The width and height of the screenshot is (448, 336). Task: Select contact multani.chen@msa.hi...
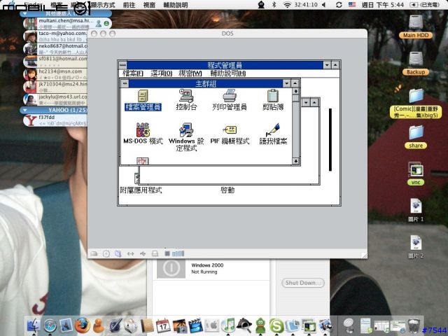[x=67, y=23]
